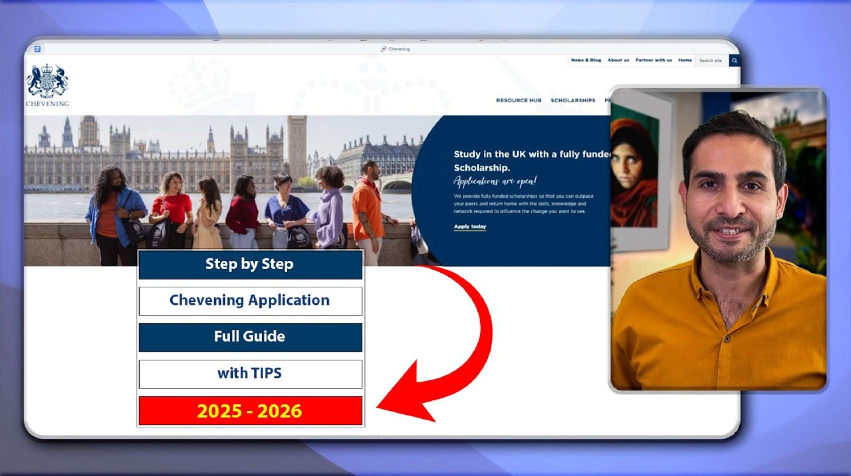Open News & Blog link
Viewport: 851px width, 476px height.
586,60
